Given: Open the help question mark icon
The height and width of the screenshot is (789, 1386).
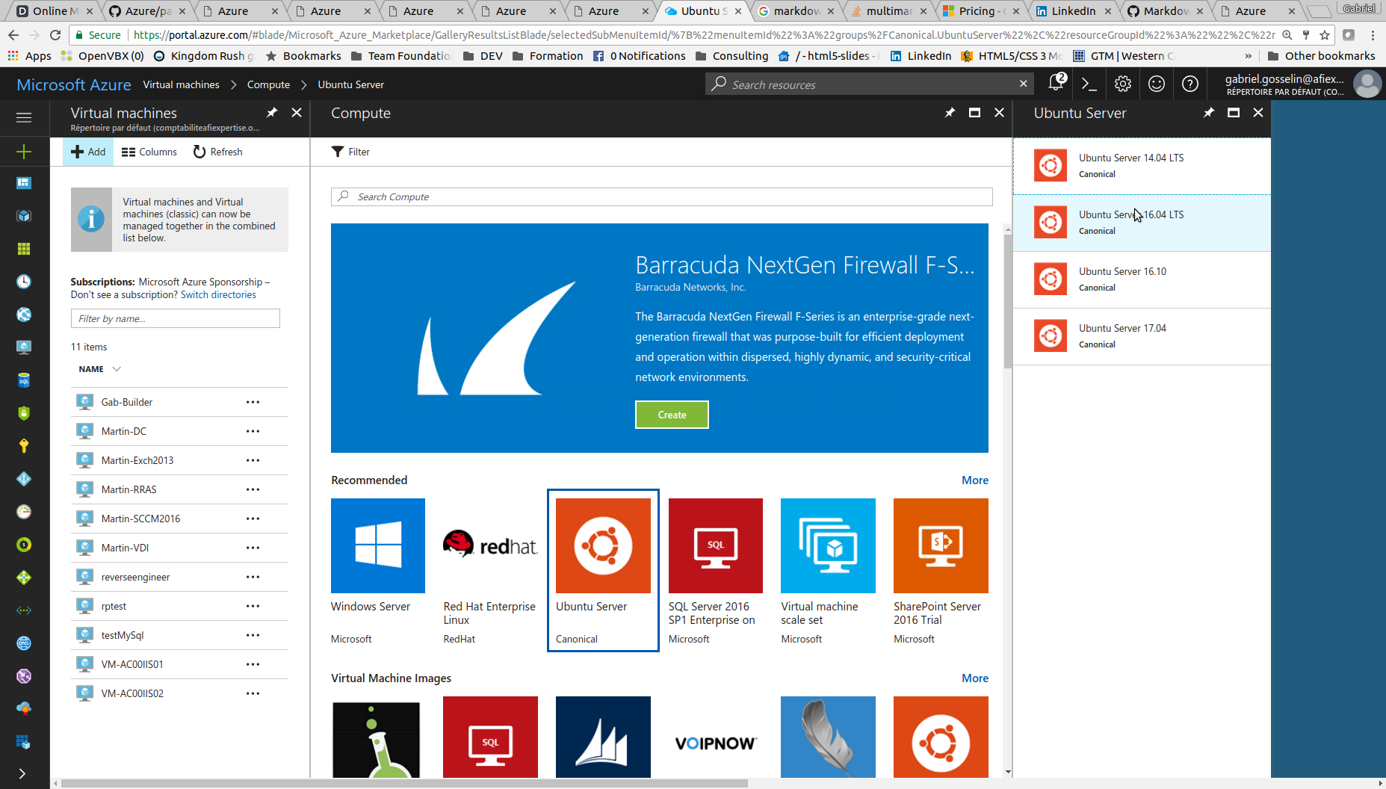Looking at the screenshot, I should click(x=1190, y=84).
